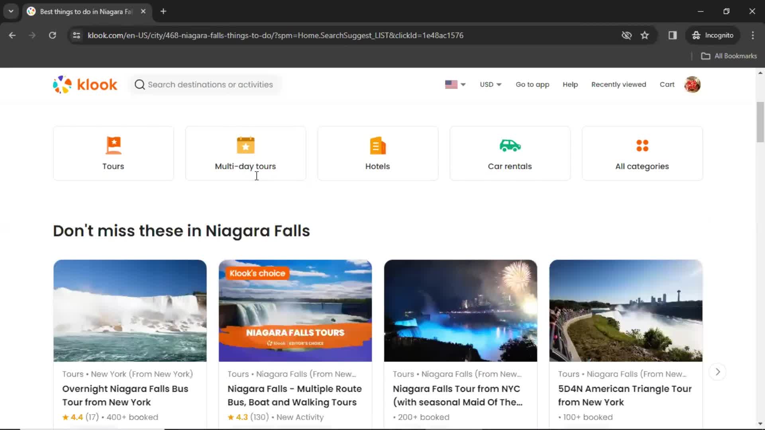Viewport: 765px width, 430px height.
Task: Open the Tours category icon
Action: [114, 145]
